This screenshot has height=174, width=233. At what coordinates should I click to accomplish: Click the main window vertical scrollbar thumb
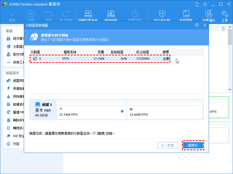(230, 37)
